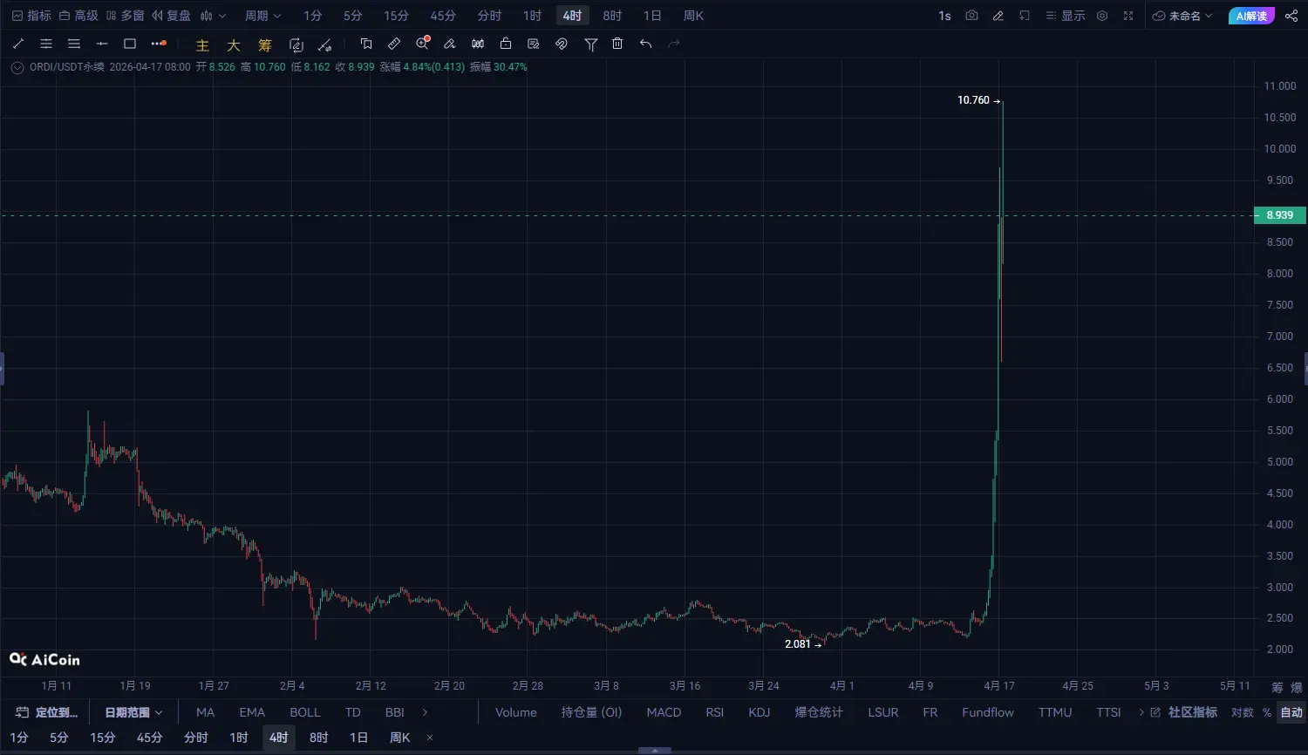1308x755 pixels.
Task: Start 复盘 replay mode
Action: pyautogui.click(x=171, y=16)
